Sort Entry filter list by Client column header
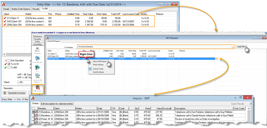This screenshot has height=128, width=267. click(x=14, y=14)
